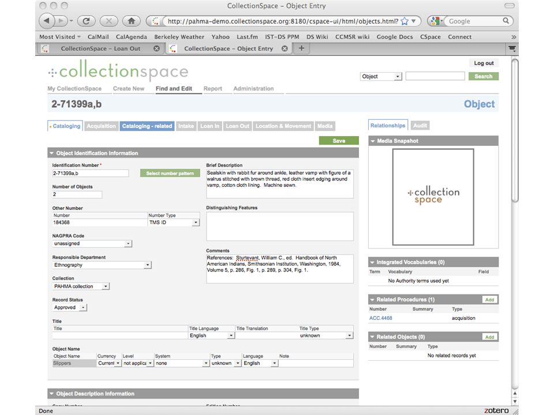Open the Administration menu
This screenshot has height=415, width=554.
tap(253, 89)
